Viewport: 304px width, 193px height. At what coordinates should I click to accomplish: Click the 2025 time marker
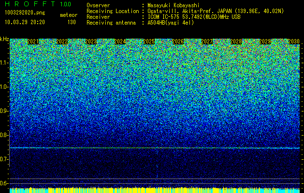point(149,41)
